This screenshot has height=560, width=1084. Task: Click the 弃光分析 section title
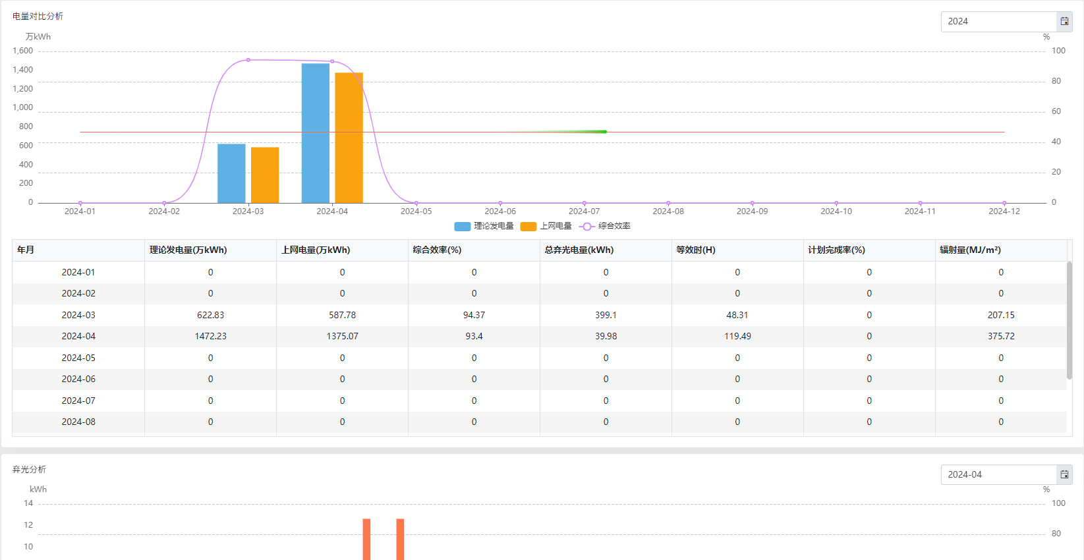[x=29, y=469]
